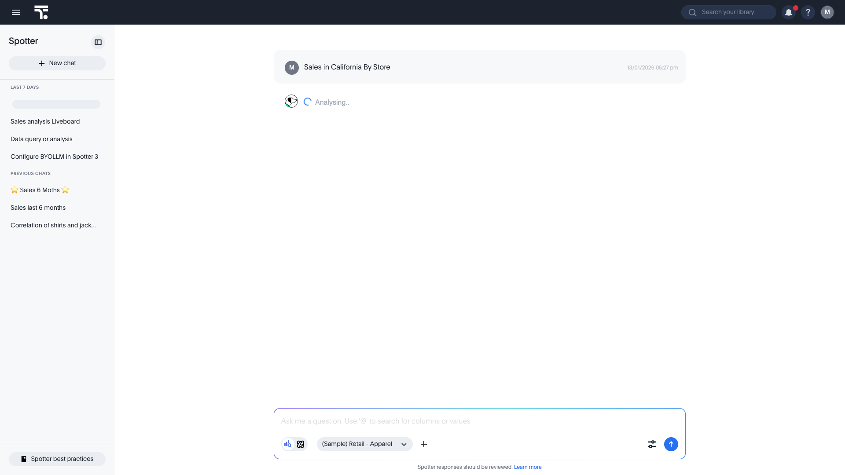This screenshot has height=475, width=845.
Task: Enable the send arrow button
Action: [671, 444]
